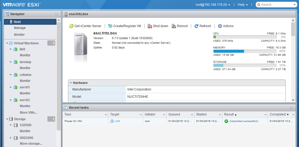
Task: Open the root@192.168.178.24 user dropdown
Action: (213, 5)
